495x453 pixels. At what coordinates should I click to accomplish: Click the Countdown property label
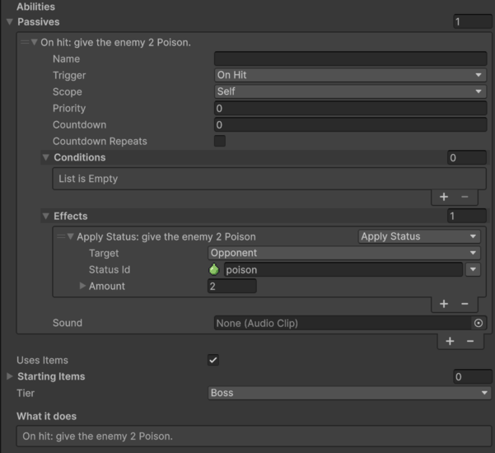tap(79, 124)
